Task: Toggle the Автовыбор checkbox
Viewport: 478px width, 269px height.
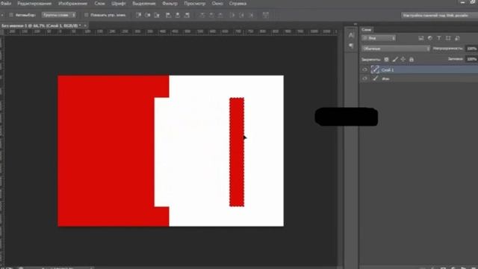Action: (x=11, y=15)
